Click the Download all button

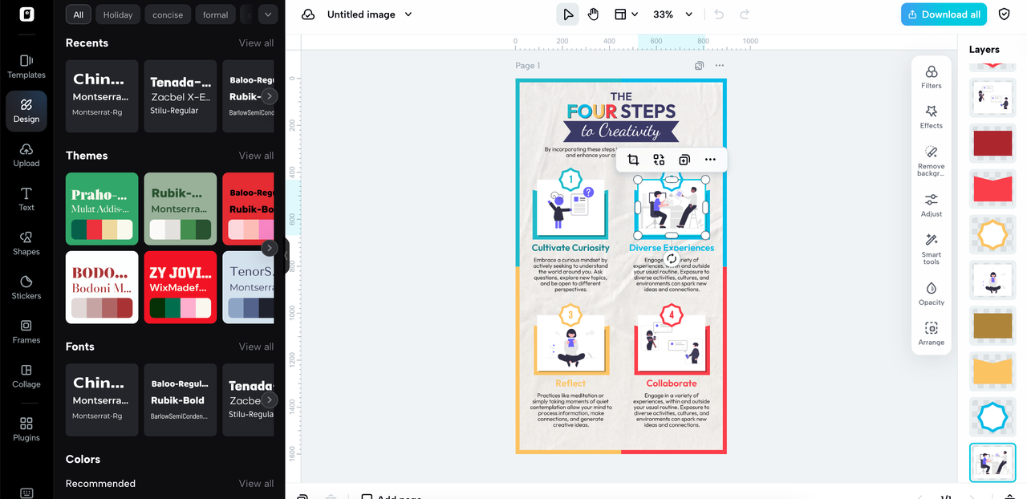click(944, 14)
